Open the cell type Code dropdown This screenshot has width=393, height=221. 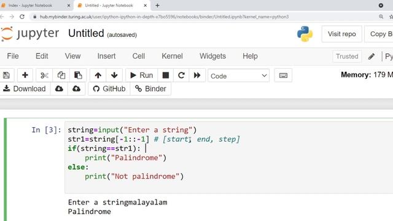pyautogui.click(x=238, y=76)
